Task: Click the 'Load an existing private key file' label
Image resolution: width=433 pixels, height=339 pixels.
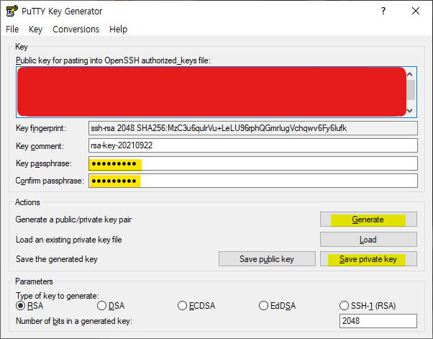Action: point(69,240)
